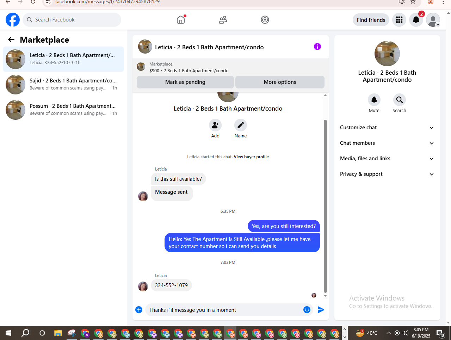
Task: Go to the Facebook home logo
Action: coord(13,20)
